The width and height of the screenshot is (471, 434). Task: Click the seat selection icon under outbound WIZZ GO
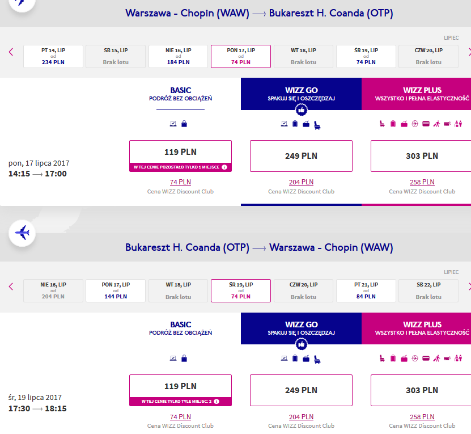tap(317, 125)
